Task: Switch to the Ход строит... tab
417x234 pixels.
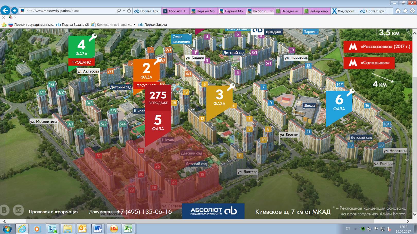Action: click(344, 11)
